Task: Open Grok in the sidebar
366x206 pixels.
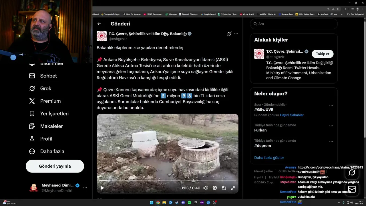Action: pos(40,88)
